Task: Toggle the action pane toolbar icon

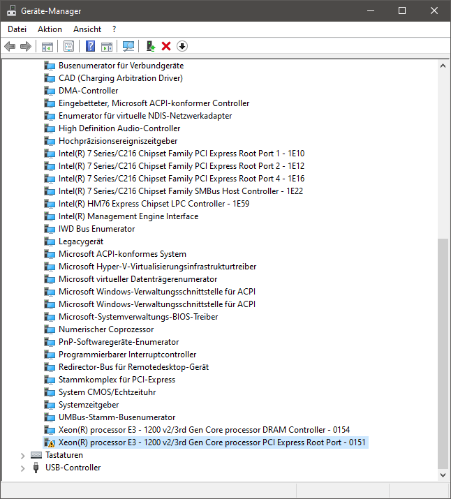Action: pos(107,47)
